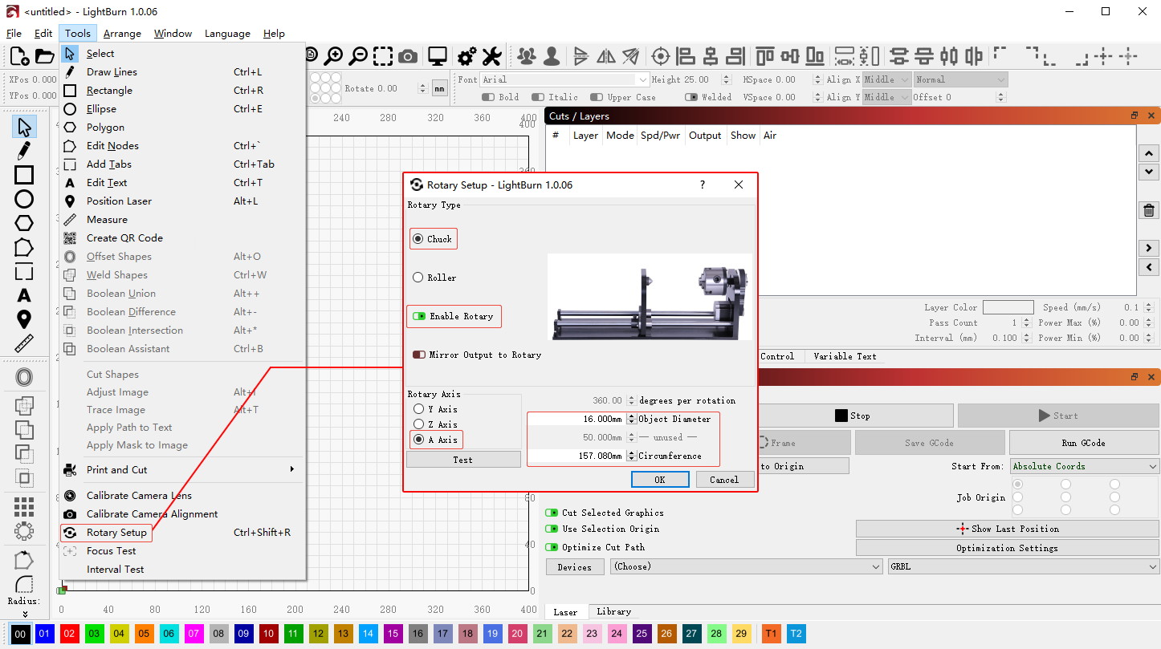Viewport: 1161px width, 649px height.
Task: Click the New File icon in the top toolbar
Action: pyautogui.click(x=19, y=56)
